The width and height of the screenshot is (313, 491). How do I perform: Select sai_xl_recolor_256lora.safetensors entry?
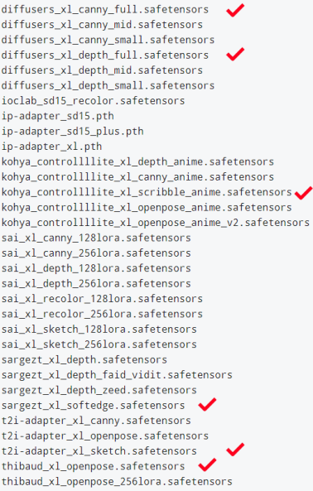click(x=102, y=314)
